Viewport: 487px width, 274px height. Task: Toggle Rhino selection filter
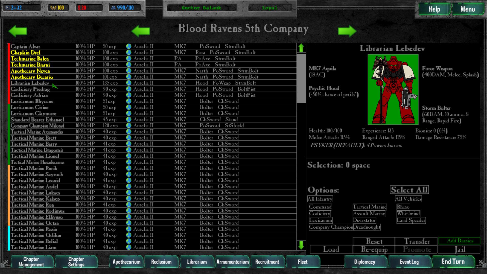tap(403, 207)
